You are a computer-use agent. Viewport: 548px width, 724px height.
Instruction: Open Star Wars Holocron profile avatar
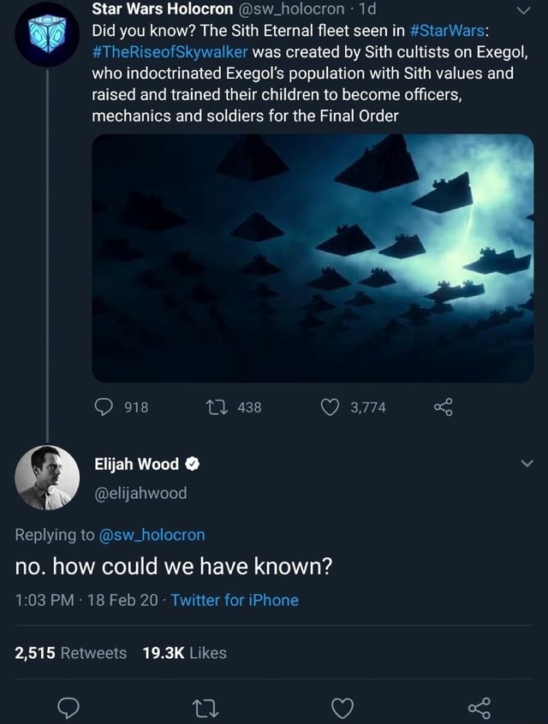(47, 33)
